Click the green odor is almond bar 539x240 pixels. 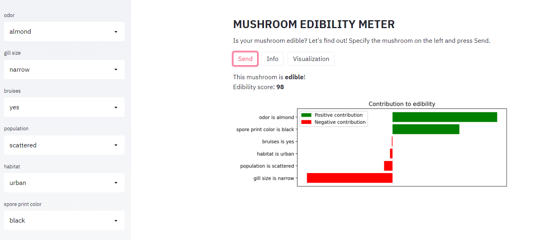pyautogui.click(x=445, y=117)
